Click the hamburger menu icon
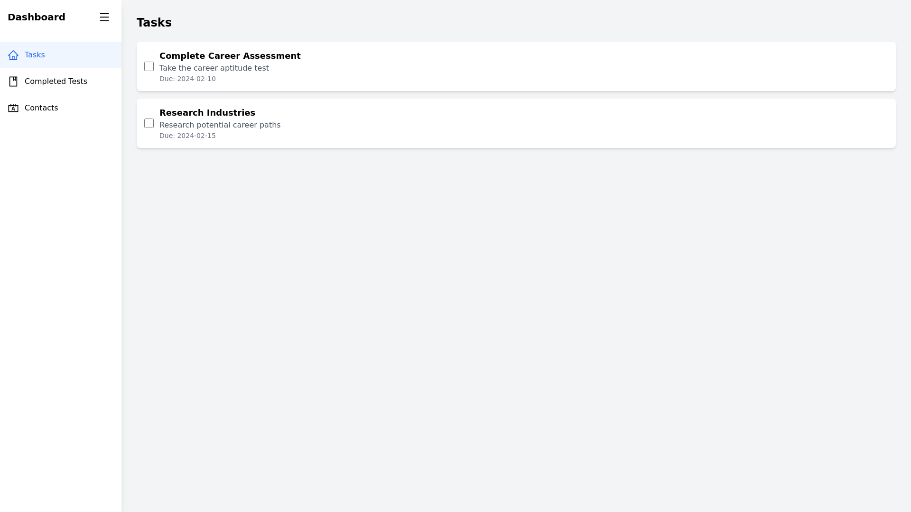This screenshot has height=512, width=911. 104,17
